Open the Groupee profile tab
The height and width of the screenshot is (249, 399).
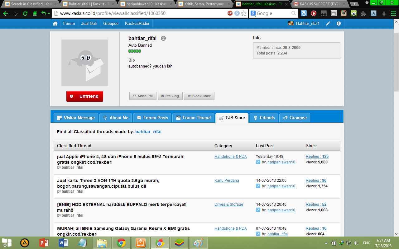click(x=295, y=118)
